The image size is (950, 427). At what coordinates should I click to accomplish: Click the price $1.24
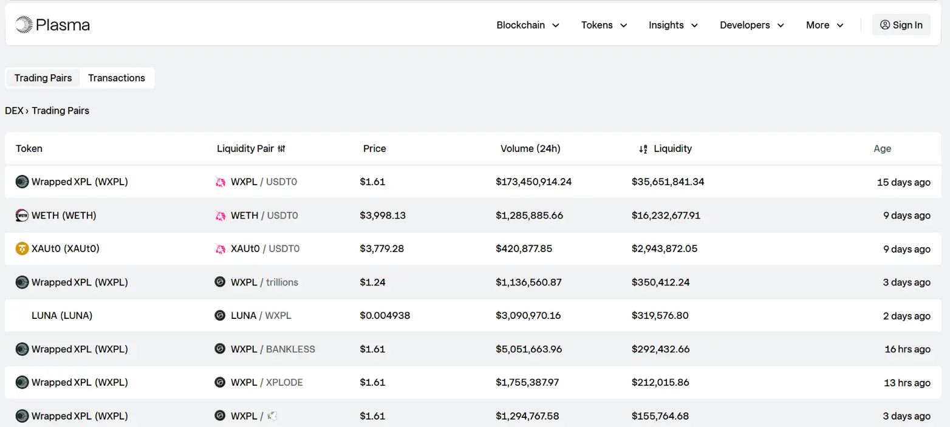(x=372, y=282)
